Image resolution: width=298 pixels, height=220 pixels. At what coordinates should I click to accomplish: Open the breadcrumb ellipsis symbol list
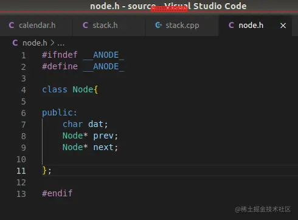point(61,43)
